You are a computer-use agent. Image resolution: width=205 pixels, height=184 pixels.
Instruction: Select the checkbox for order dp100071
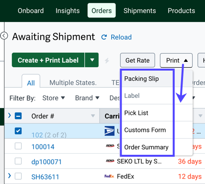pos(18,161)
